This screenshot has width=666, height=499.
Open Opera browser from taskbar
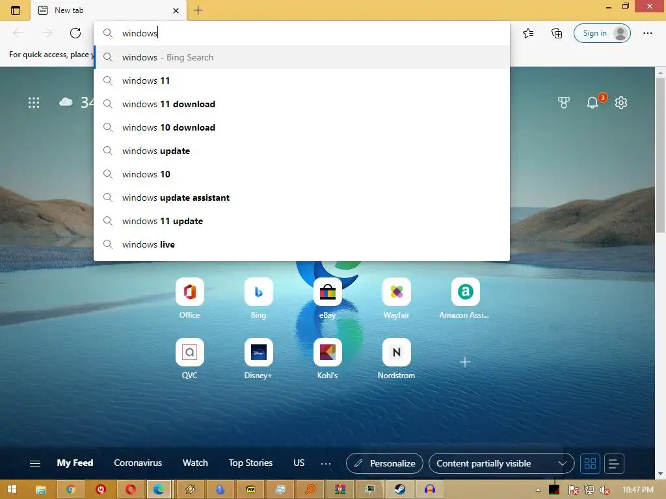click(x=131, y=490)
